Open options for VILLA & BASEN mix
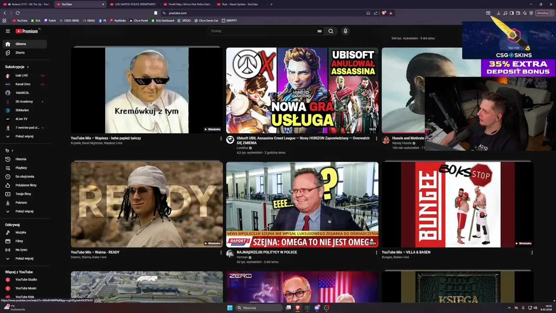Screen dimensions: 556x313 coord(532,253)
